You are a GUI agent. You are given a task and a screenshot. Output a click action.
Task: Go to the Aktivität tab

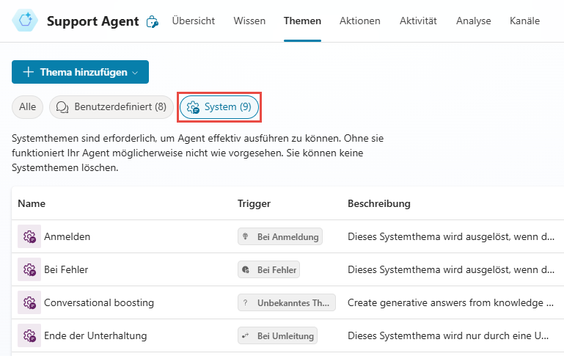tap(418, 21)
